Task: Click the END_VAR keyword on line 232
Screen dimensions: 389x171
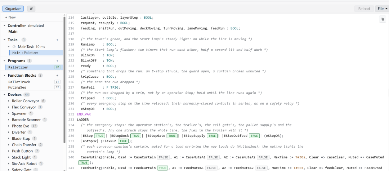Action: (84, 114)
